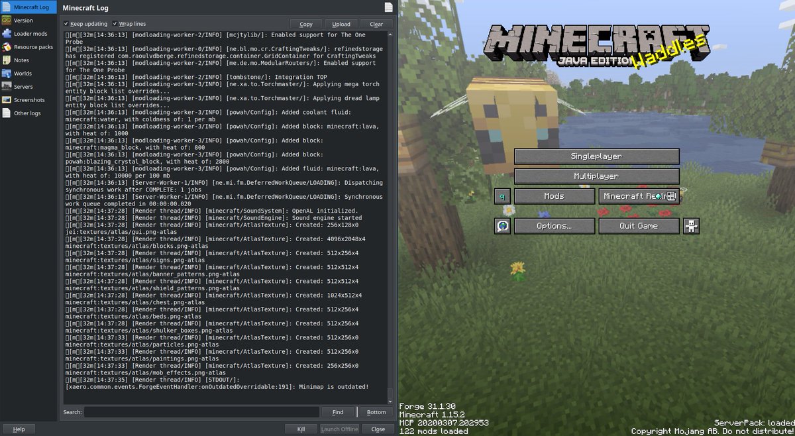Go to the Notes page
Image resolution: width=795 pixels, height=436 pixels.
(x=28, y=60)
